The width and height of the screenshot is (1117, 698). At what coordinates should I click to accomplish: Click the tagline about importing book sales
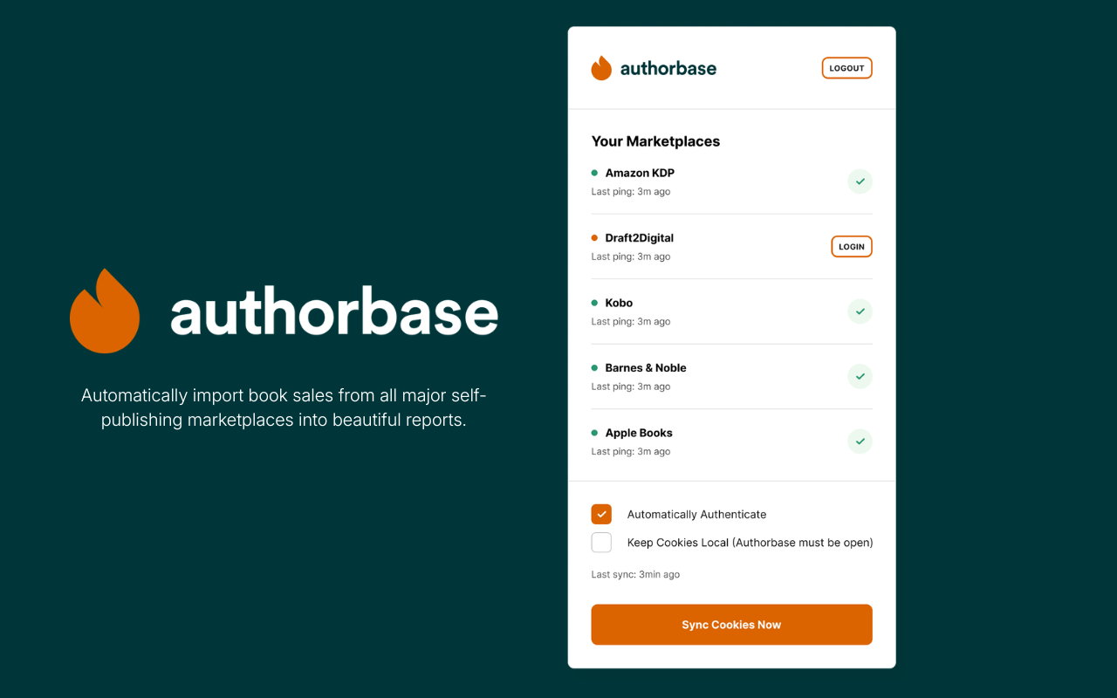[x=284, y=407]
